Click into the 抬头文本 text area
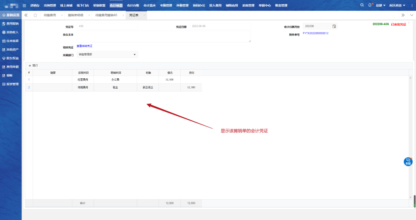Image resolution: width=416 pixels, height=220 pixels. (x=164, y=36)
